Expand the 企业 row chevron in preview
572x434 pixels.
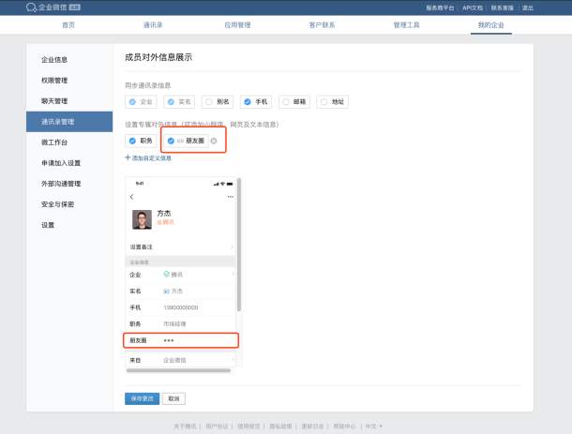point(233,274)
